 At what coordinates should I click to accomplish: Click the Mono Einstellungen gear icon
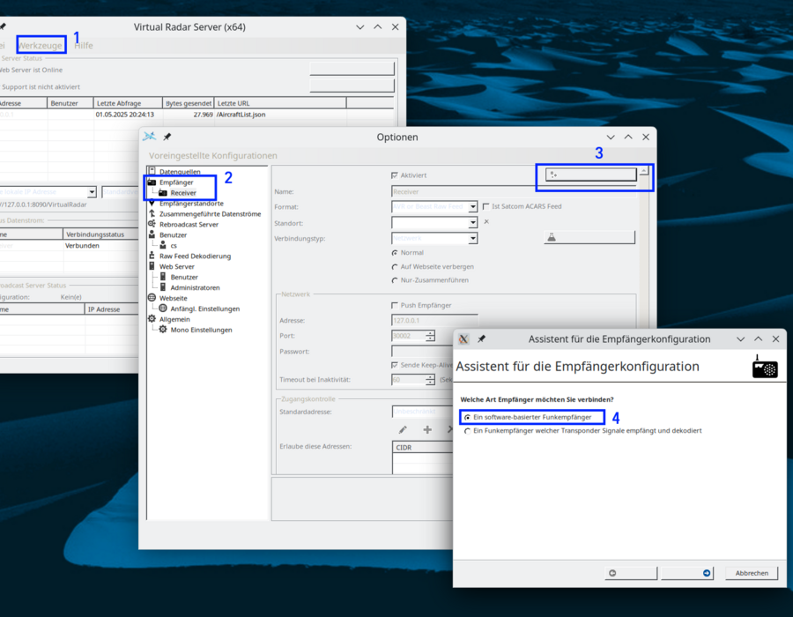(163, 330)
